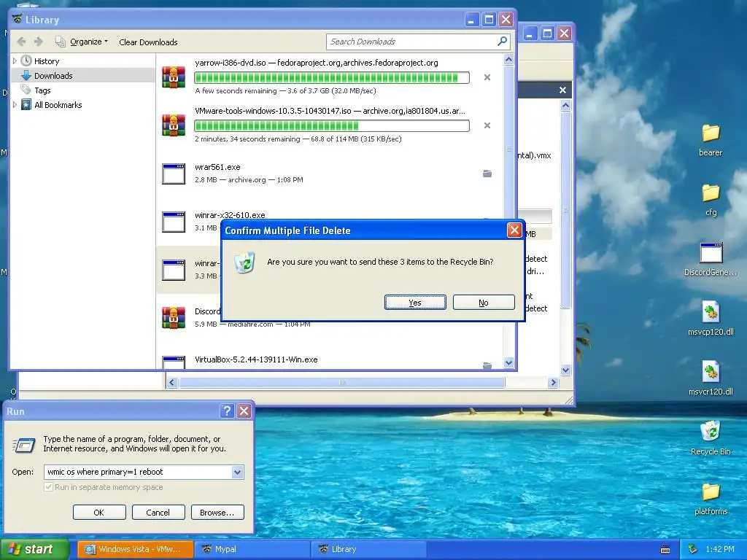Click the yarrow-i386-dvd.iso progress bar
Image resolution: width=747 pixels, height=560 pixels.
(x=332, y=77)
